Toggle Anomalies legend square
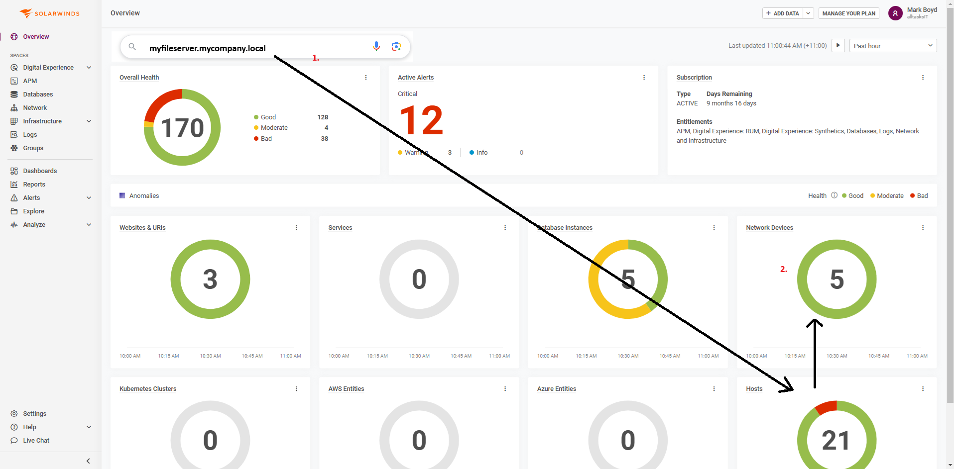This screenshot has width=954, height=469. point(122,195)
